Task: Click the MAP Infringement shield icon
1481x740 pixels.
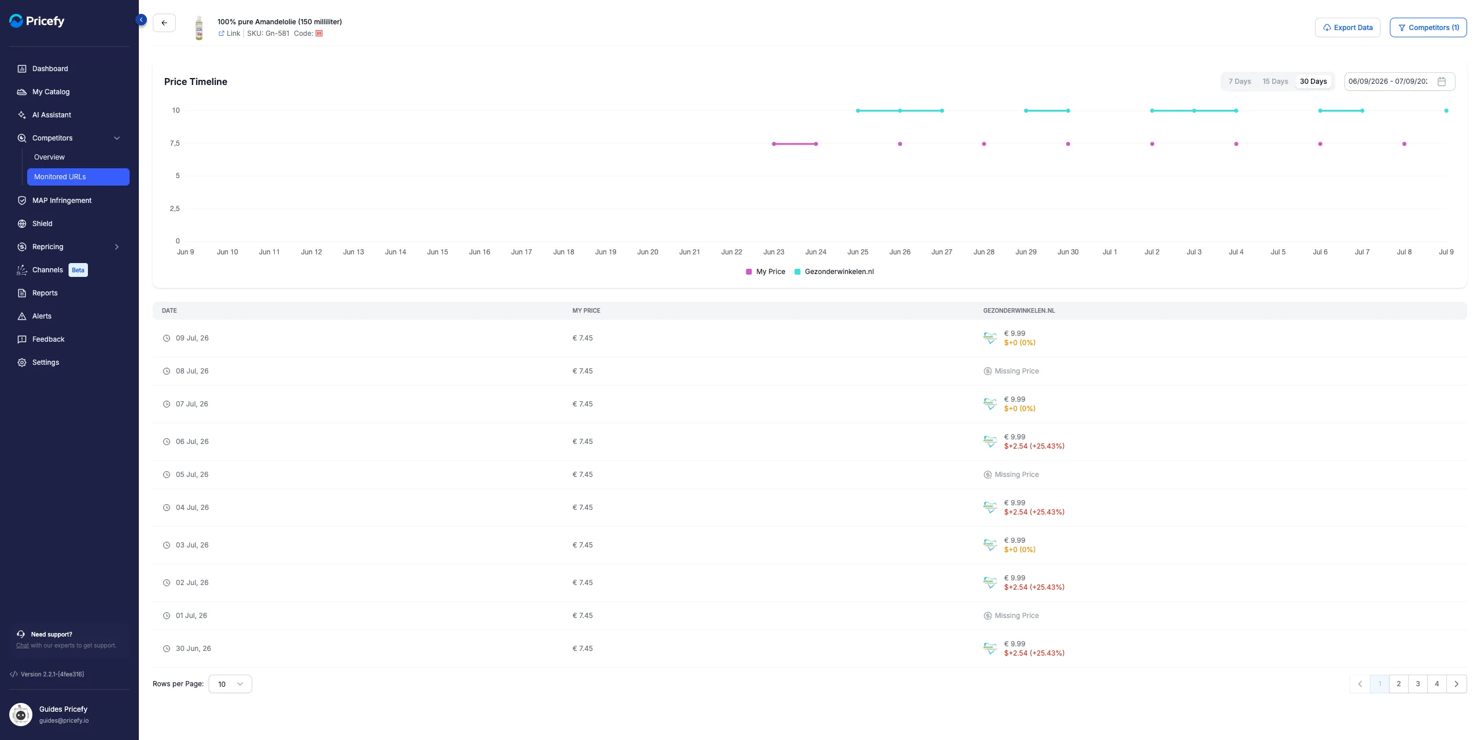Action: pyautogui.click(x=22, y=201)
